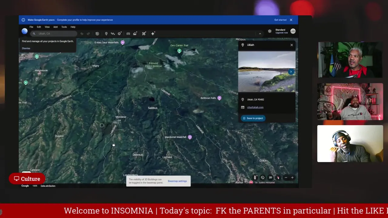Switch the map to 2D view
This screenshot has height=218, width=388.
click(270, 178)
